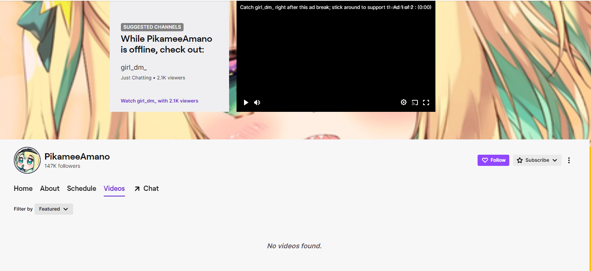Screen dimensions: 591x271
Task: Pop out the Chat tab
Action: pyautogui.click(x=147, y=189)
